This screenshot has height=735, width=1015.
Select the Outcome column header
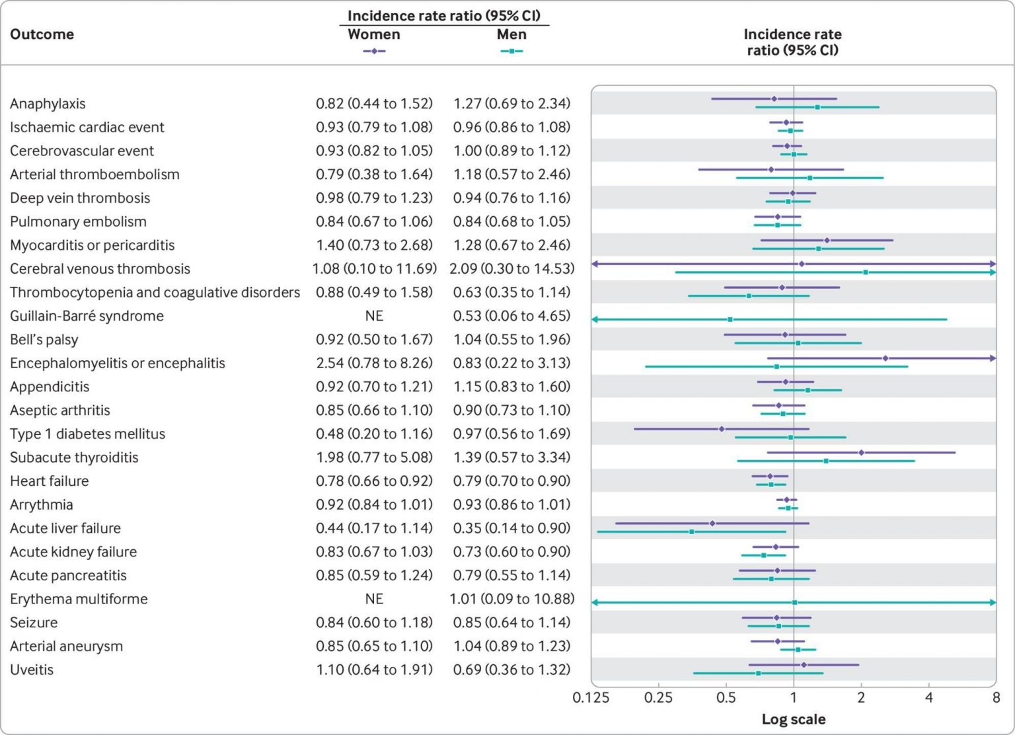click(42, 34)
